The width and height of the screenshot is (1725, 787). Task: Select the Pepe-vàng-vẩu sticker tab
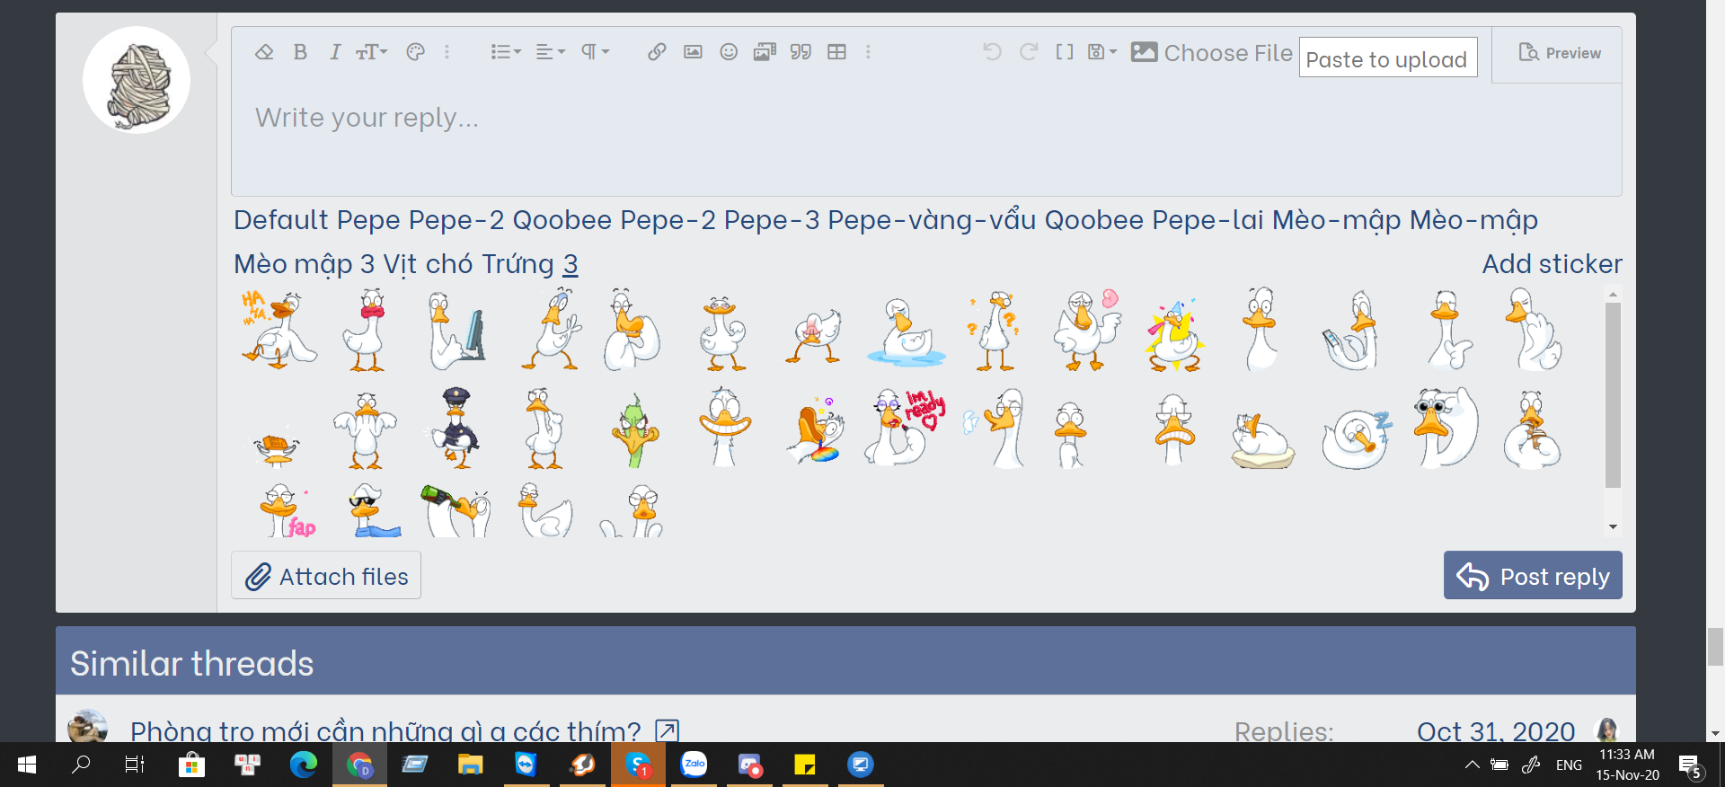pos(932,220)
